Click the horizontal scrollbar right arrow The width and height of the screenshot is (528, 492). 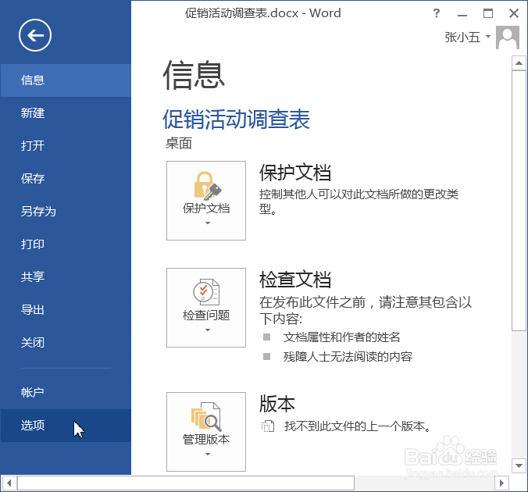(x=501, y=483)
